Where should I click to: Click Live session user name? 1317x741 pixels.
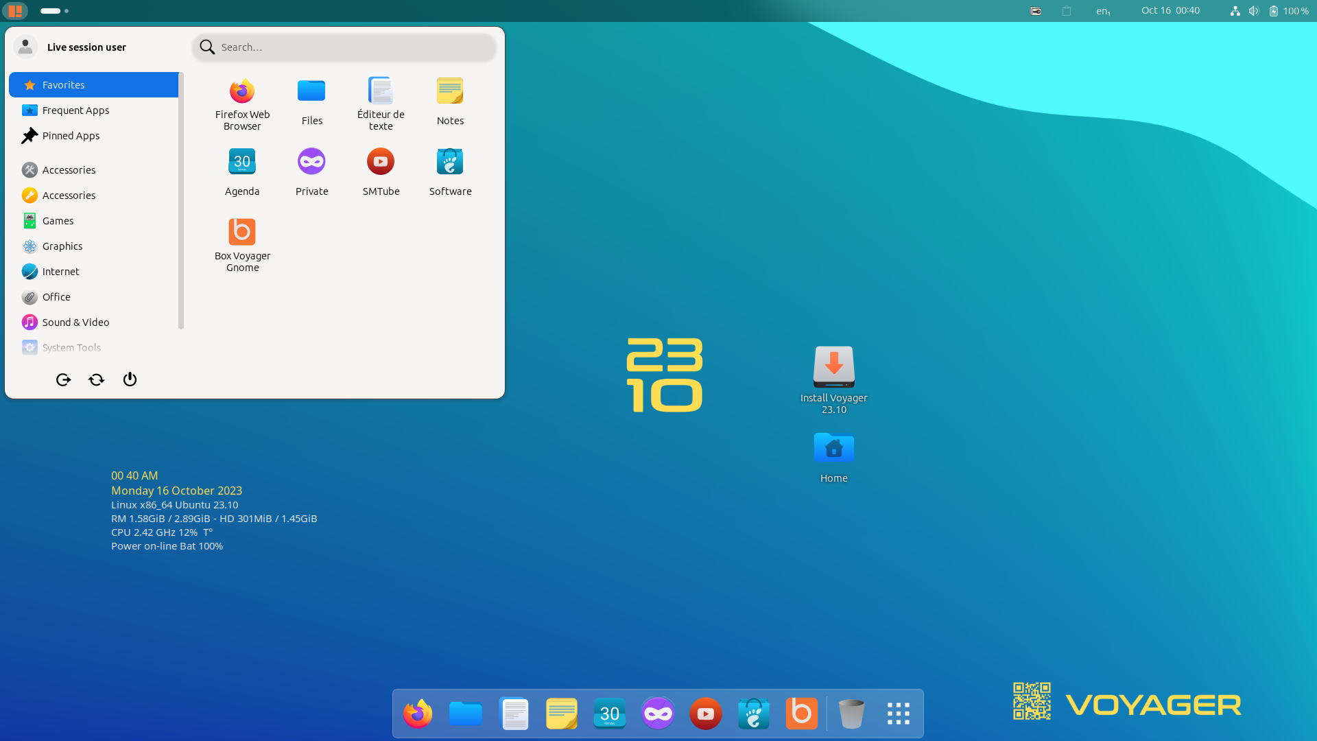click(86, 47)
